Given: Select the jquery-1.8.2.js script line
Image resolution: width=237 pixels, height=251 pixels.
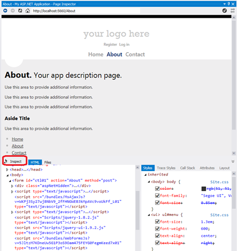Looking at the screenshot, I should [57, 220].
